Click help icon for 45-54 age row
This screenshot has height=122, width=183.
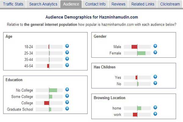[x=67, y=65]
